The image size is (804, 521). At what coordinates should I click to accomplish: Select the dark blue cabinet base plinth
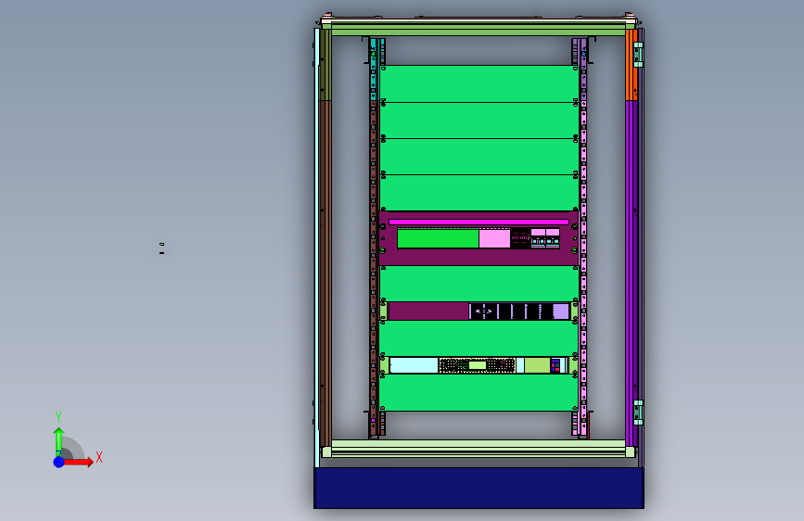(x=479, y=488)
